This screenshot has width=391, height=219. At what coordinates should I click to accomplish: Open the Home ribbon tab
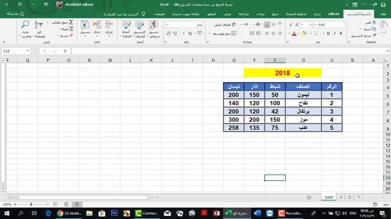[359, 14]
